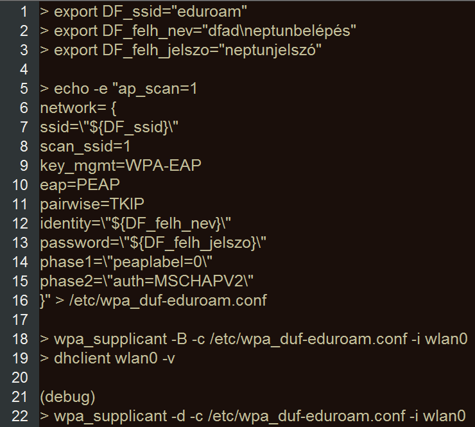The width and height of the screenshot is (475, 427).
Task: Click the DF_felh_jelszo export line
Action: [x=180, y=50]
